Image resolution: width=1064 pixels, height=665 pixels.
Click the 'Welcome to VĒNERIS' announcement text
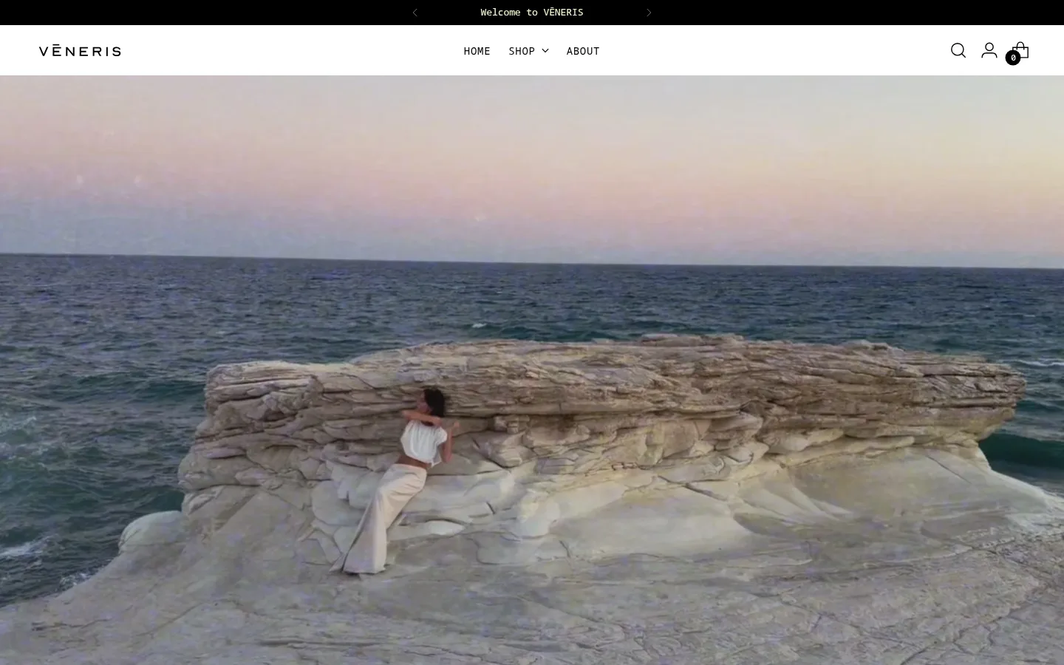pos(532,13)
